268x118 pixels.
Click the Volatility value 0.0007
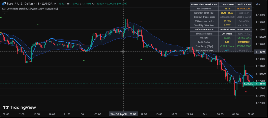227,25
